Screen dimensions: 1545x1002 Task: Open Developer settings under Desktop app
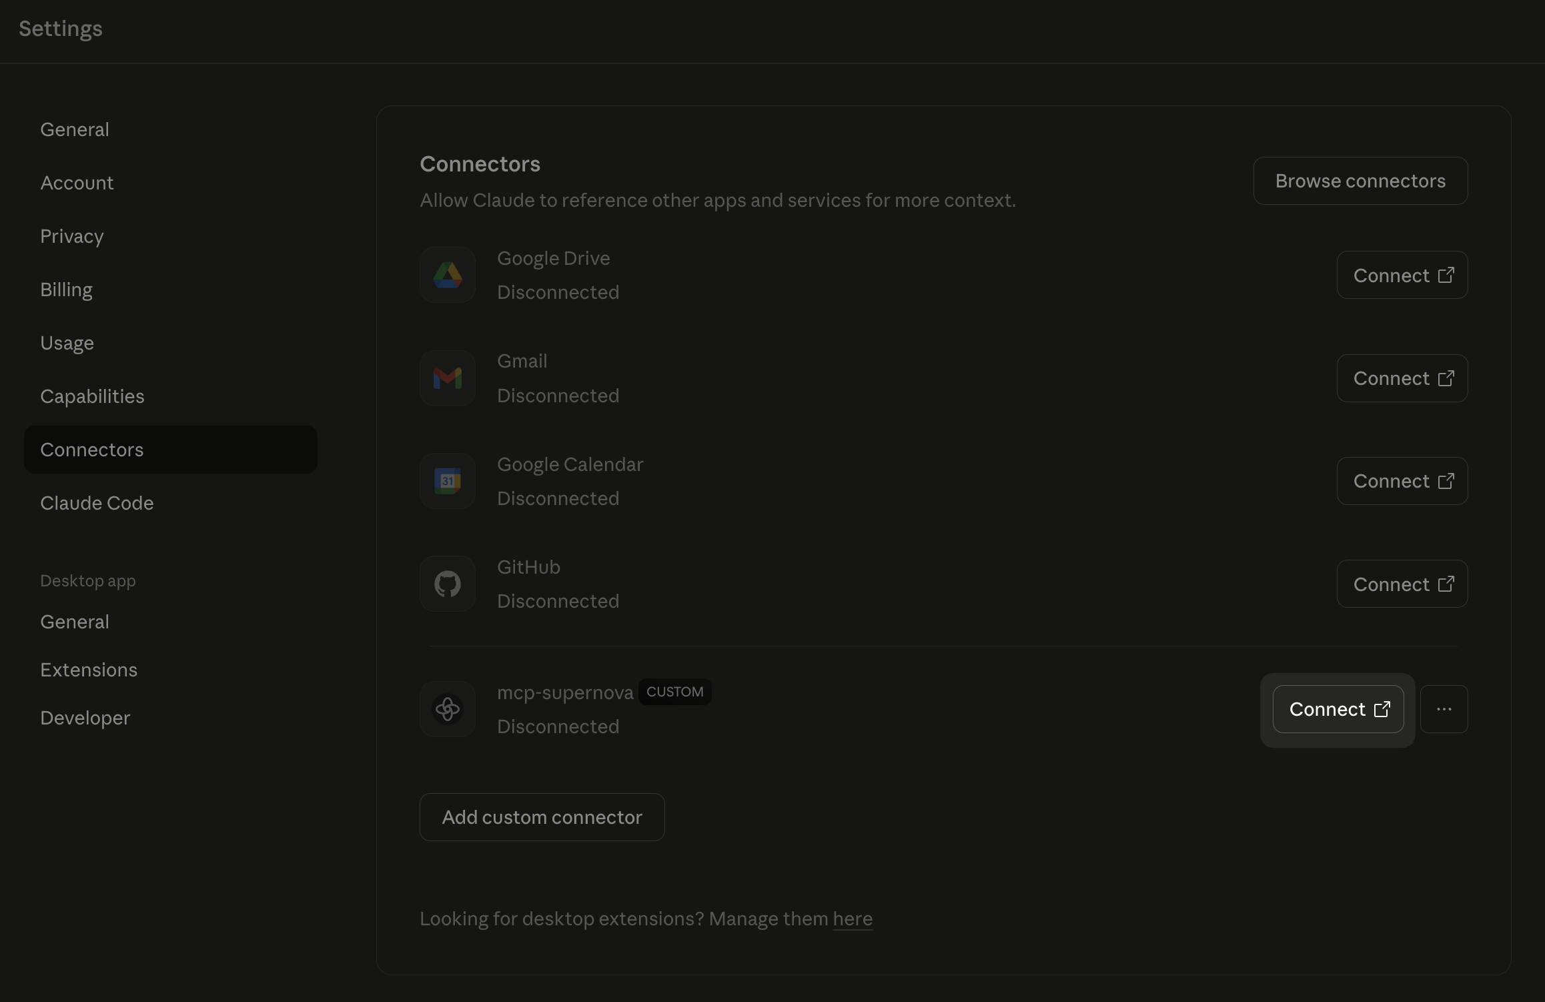tap(85, 718)
